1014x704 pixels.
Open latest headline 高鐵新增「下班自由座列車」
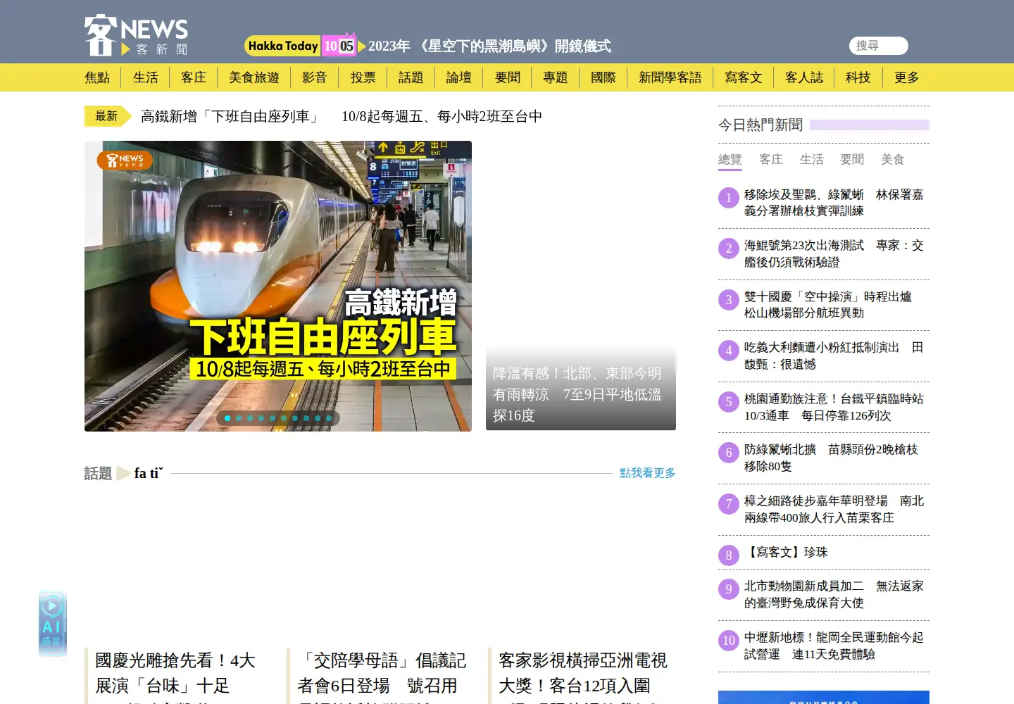[x=342, y=116]
